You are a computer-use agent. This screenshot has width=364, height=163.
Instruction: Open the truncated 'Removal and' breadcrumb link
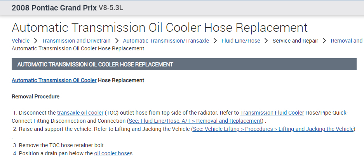[347, 41]
